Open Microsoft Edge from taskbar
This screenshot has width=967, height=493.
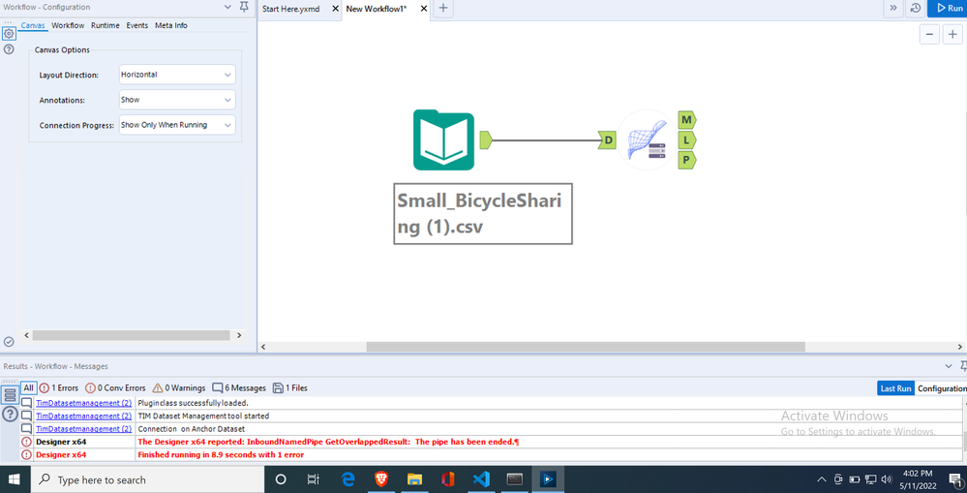click(348, 479)
